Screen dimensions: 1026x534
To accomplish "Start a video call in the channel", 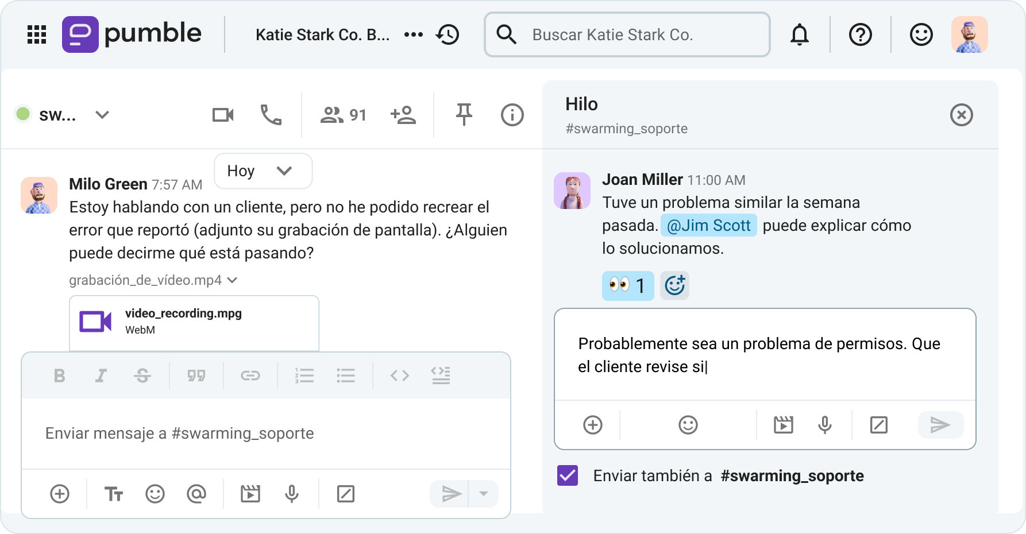I will 223,114.
